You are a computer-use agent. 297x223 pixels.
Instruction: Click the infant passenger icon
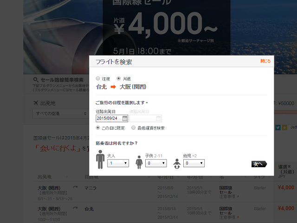(177, 164)
